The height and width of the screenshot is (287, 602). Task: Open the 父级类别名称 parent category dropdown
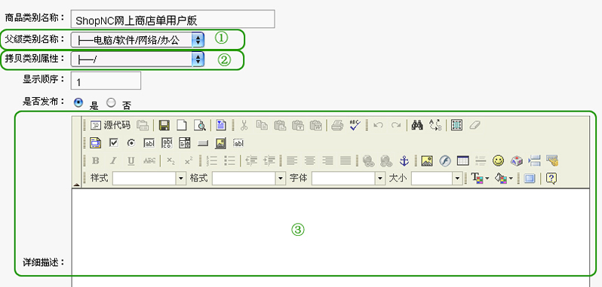click(x=137, y=39)
